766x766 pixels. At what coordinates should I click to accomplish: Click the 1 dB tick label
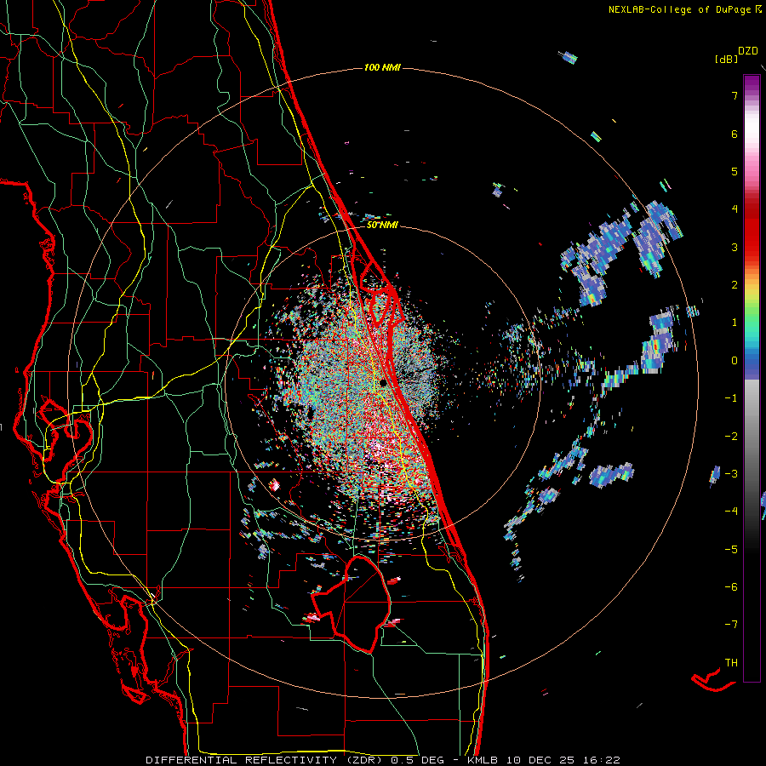pos(735,323)
